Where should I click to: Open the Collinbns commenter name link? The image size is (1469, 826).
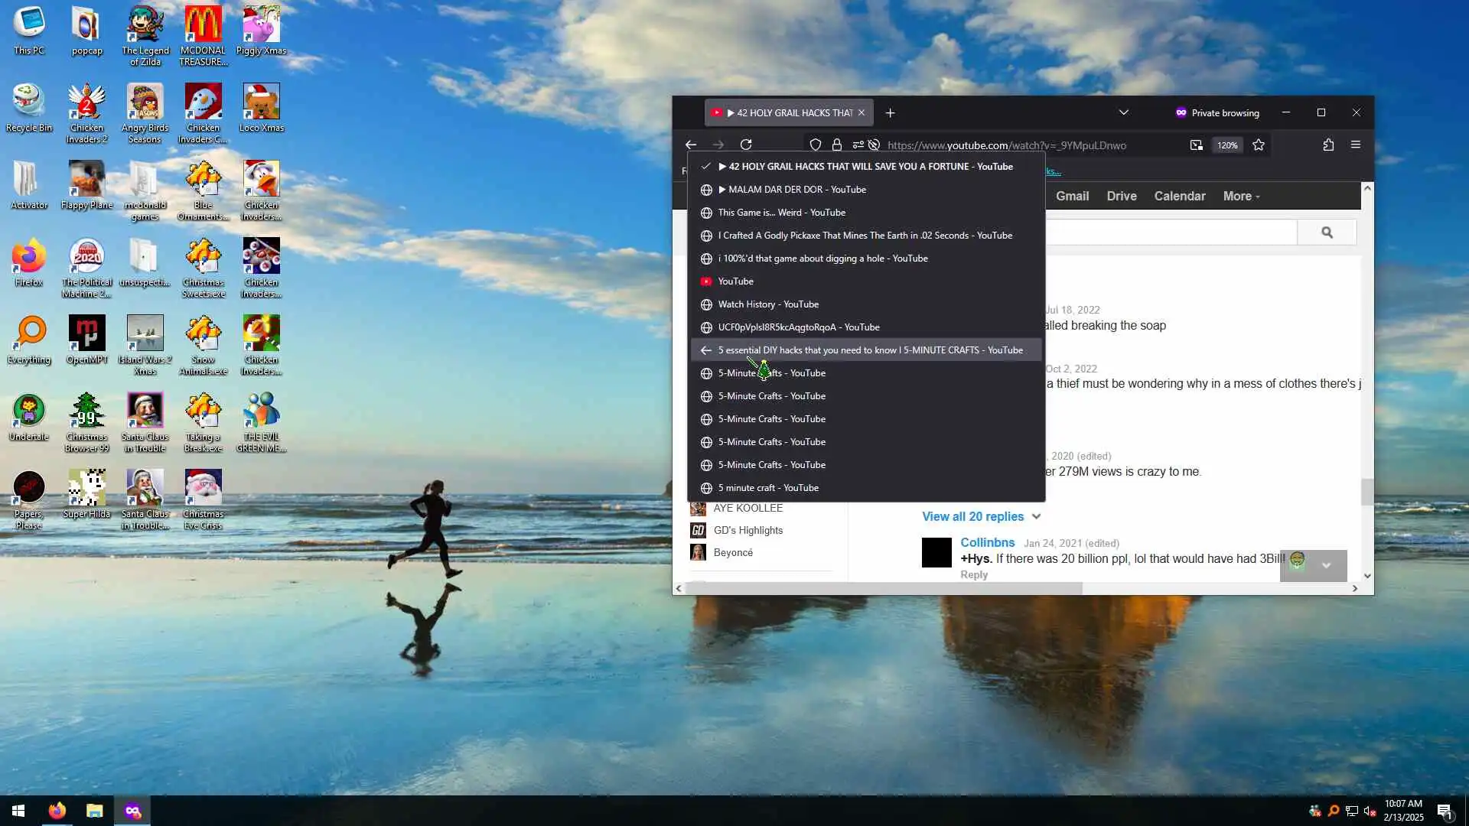tap(987, 542)
